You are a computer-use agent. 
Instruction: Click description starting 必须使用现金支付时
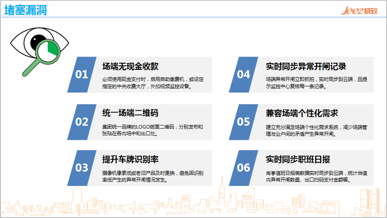pyautogui.click(x=153, y=83)
